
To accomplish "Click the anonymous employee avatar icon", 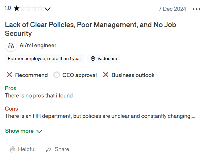I will 11,46.
